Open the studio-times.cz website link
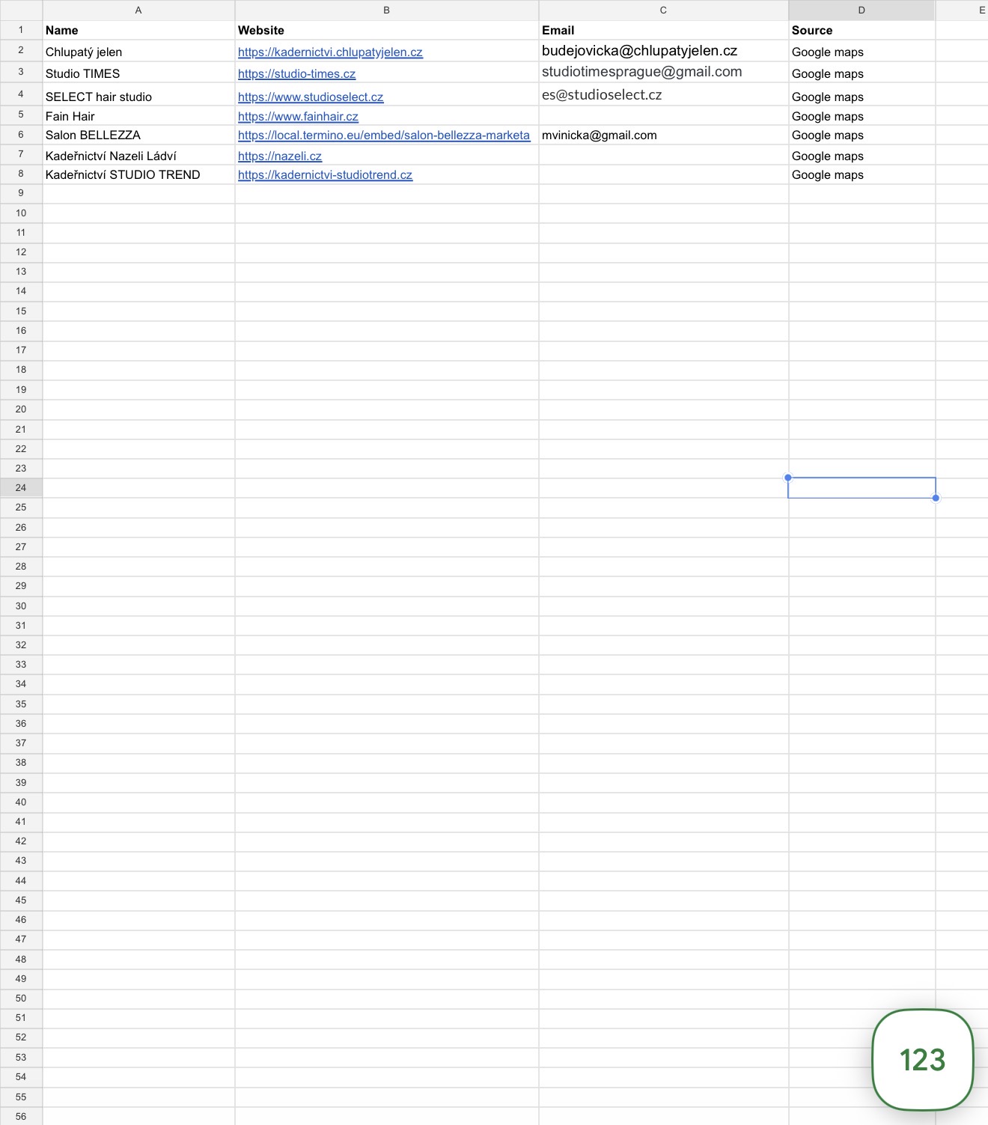This screenshot has width=988, height=1125. 296,74
